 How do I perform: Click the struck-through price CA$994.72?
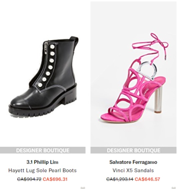pos(29,179)
